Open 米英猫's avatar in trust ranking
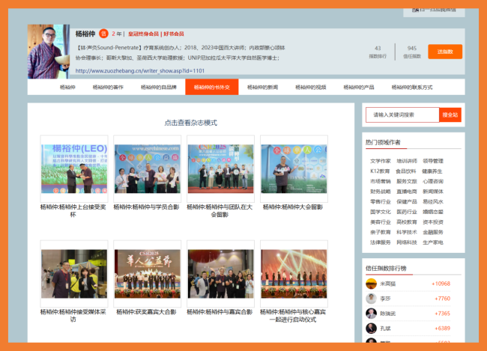Screen dimensions: 487x351 click(371, 284)
